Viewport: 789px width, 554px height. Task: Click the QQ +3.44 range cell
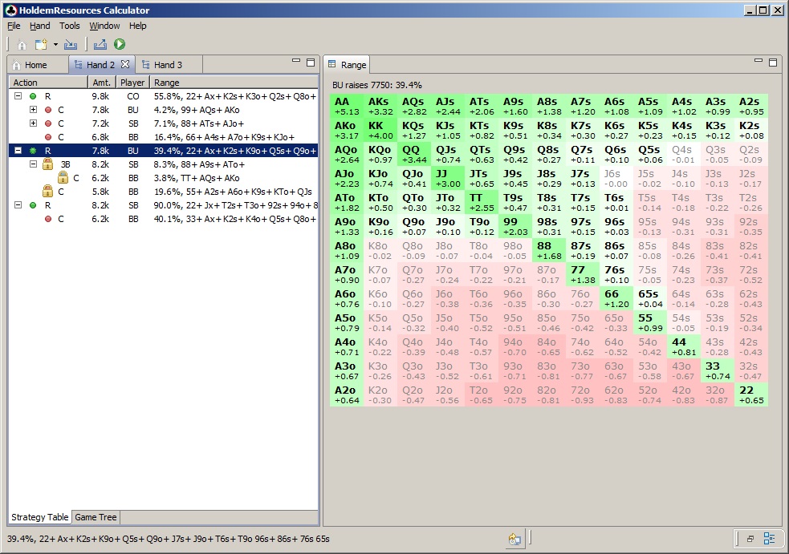[414, 155]
